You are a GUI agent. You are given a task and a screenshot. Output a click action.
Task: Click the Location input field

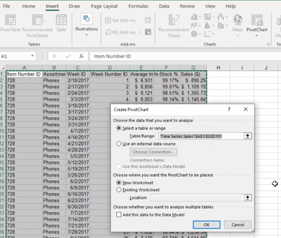197,198
